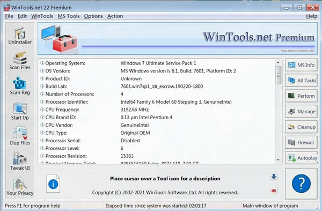Click the elapsed time status bar entry
This screenshot has width=322, height=211.
point(156,206)
